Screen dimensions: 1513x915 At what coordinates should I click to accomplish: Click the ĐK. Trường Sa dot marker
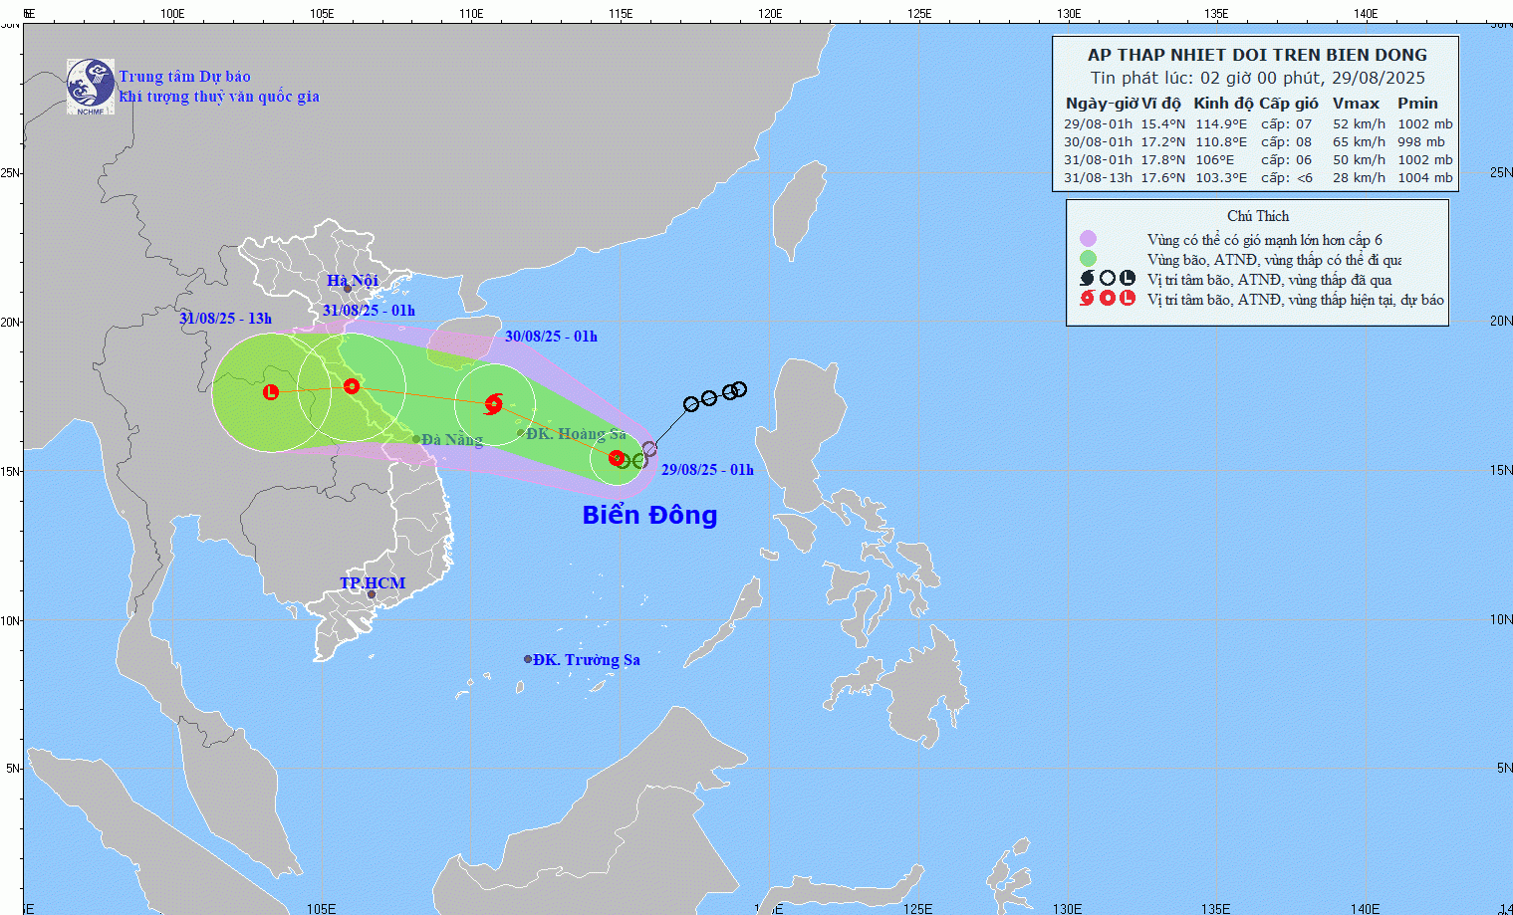(x=528, y=659)
